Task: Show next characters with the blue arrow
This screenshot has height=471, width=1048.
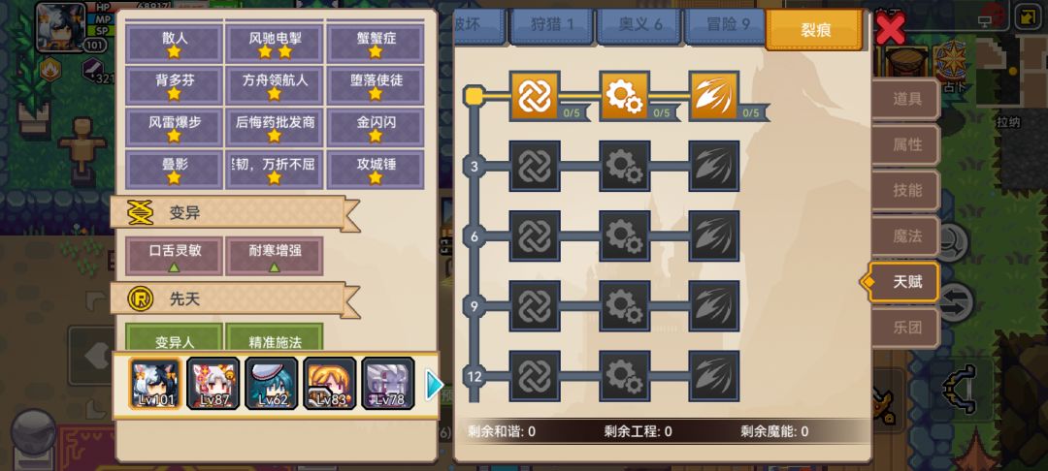Action: pos(434,385)
